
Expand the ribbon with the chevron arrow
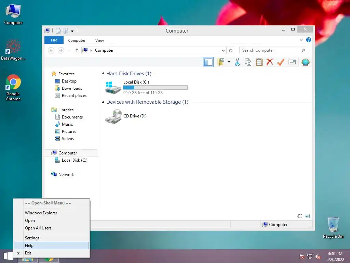(x=301, y=40)
